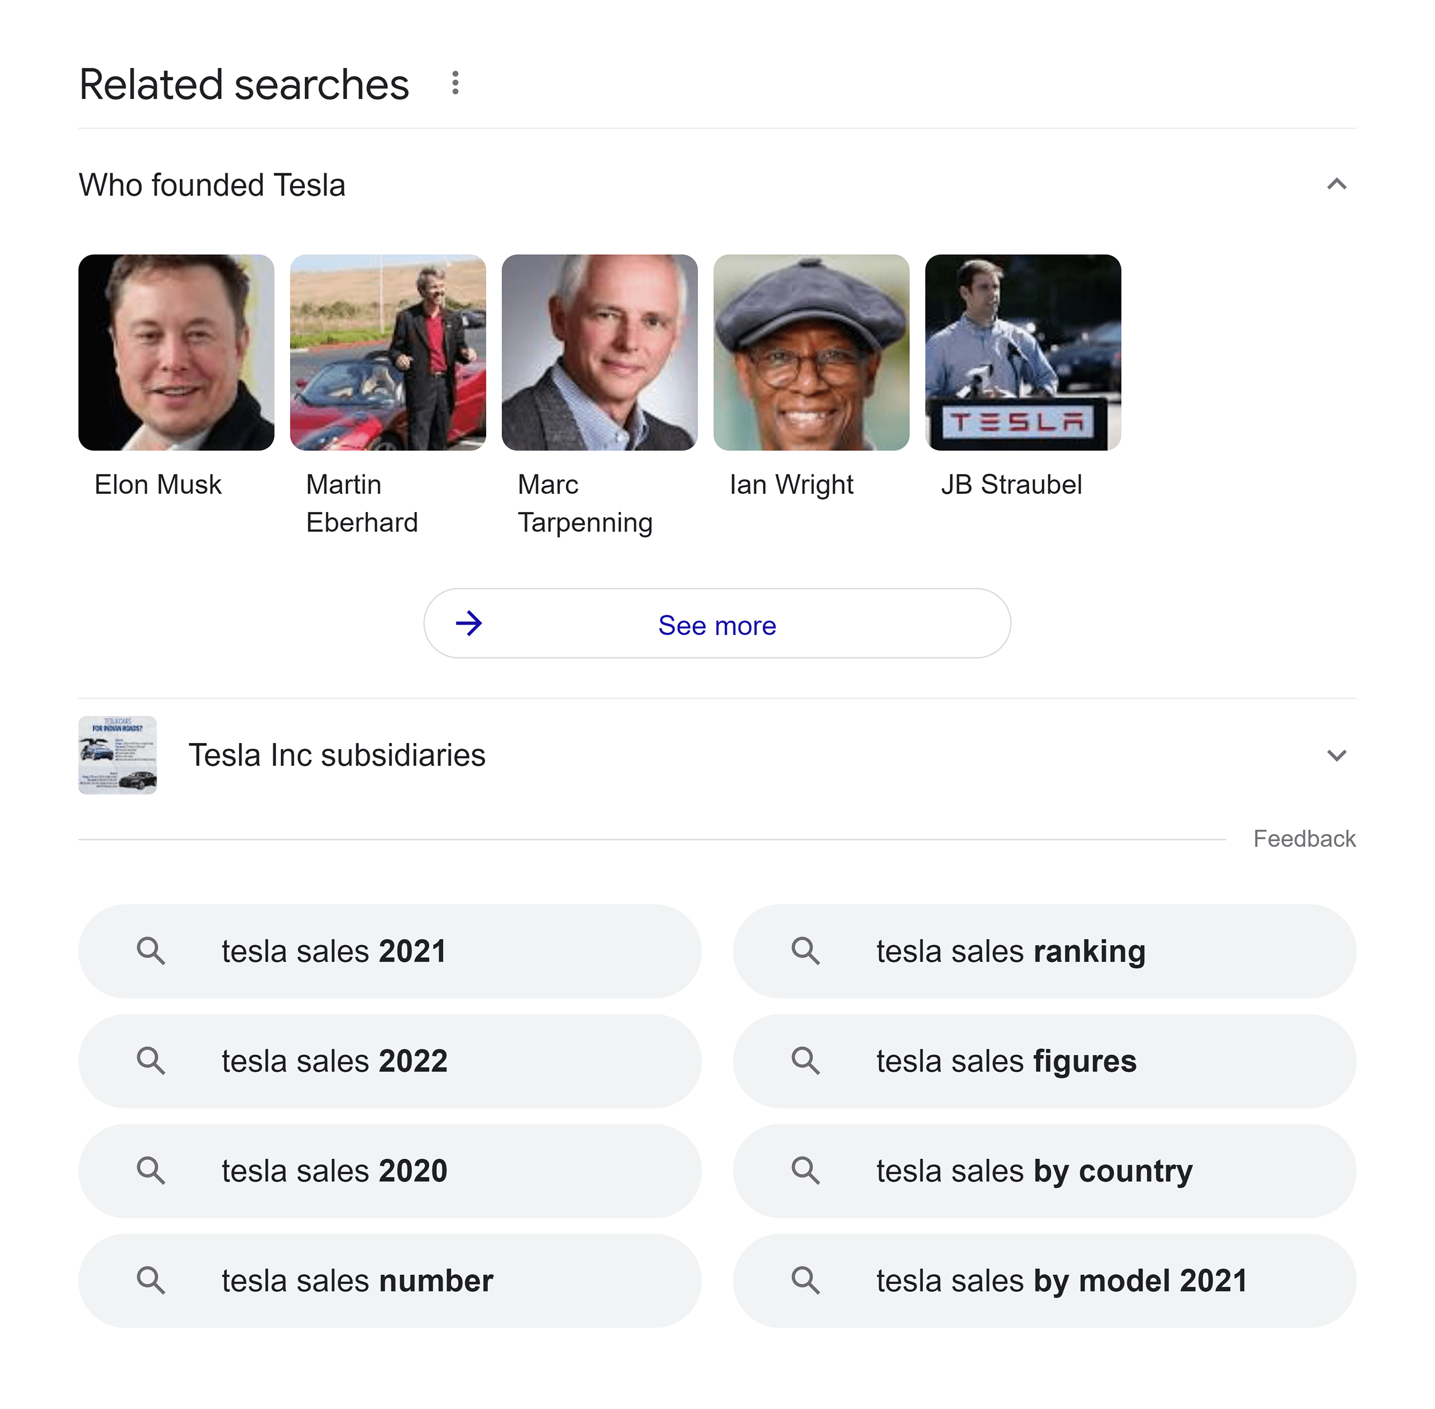Click the search icon beside tesla sales figures
Viewport: 1435px width, 1409px height.
[806, 1060]
